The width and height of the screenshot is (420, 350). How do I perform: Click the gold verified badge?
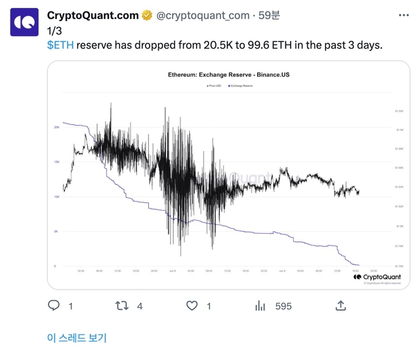(147, 15)
